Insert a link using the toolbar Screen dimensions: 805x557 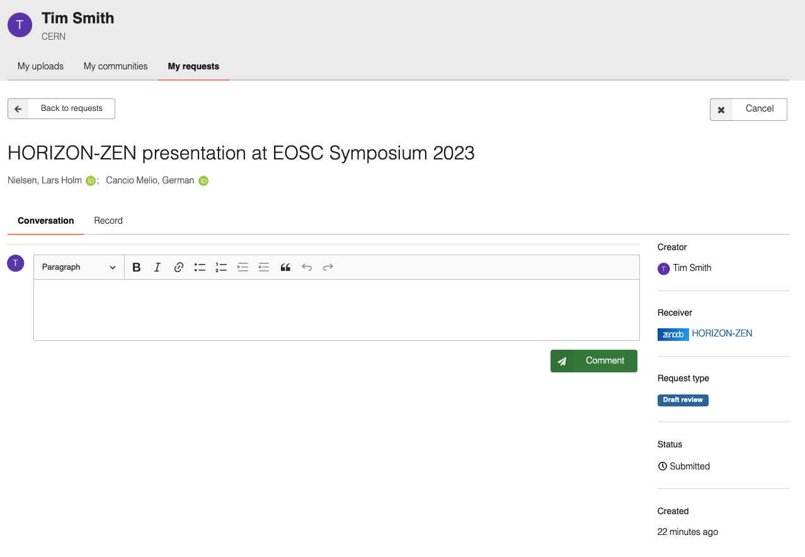coord(179,267)
